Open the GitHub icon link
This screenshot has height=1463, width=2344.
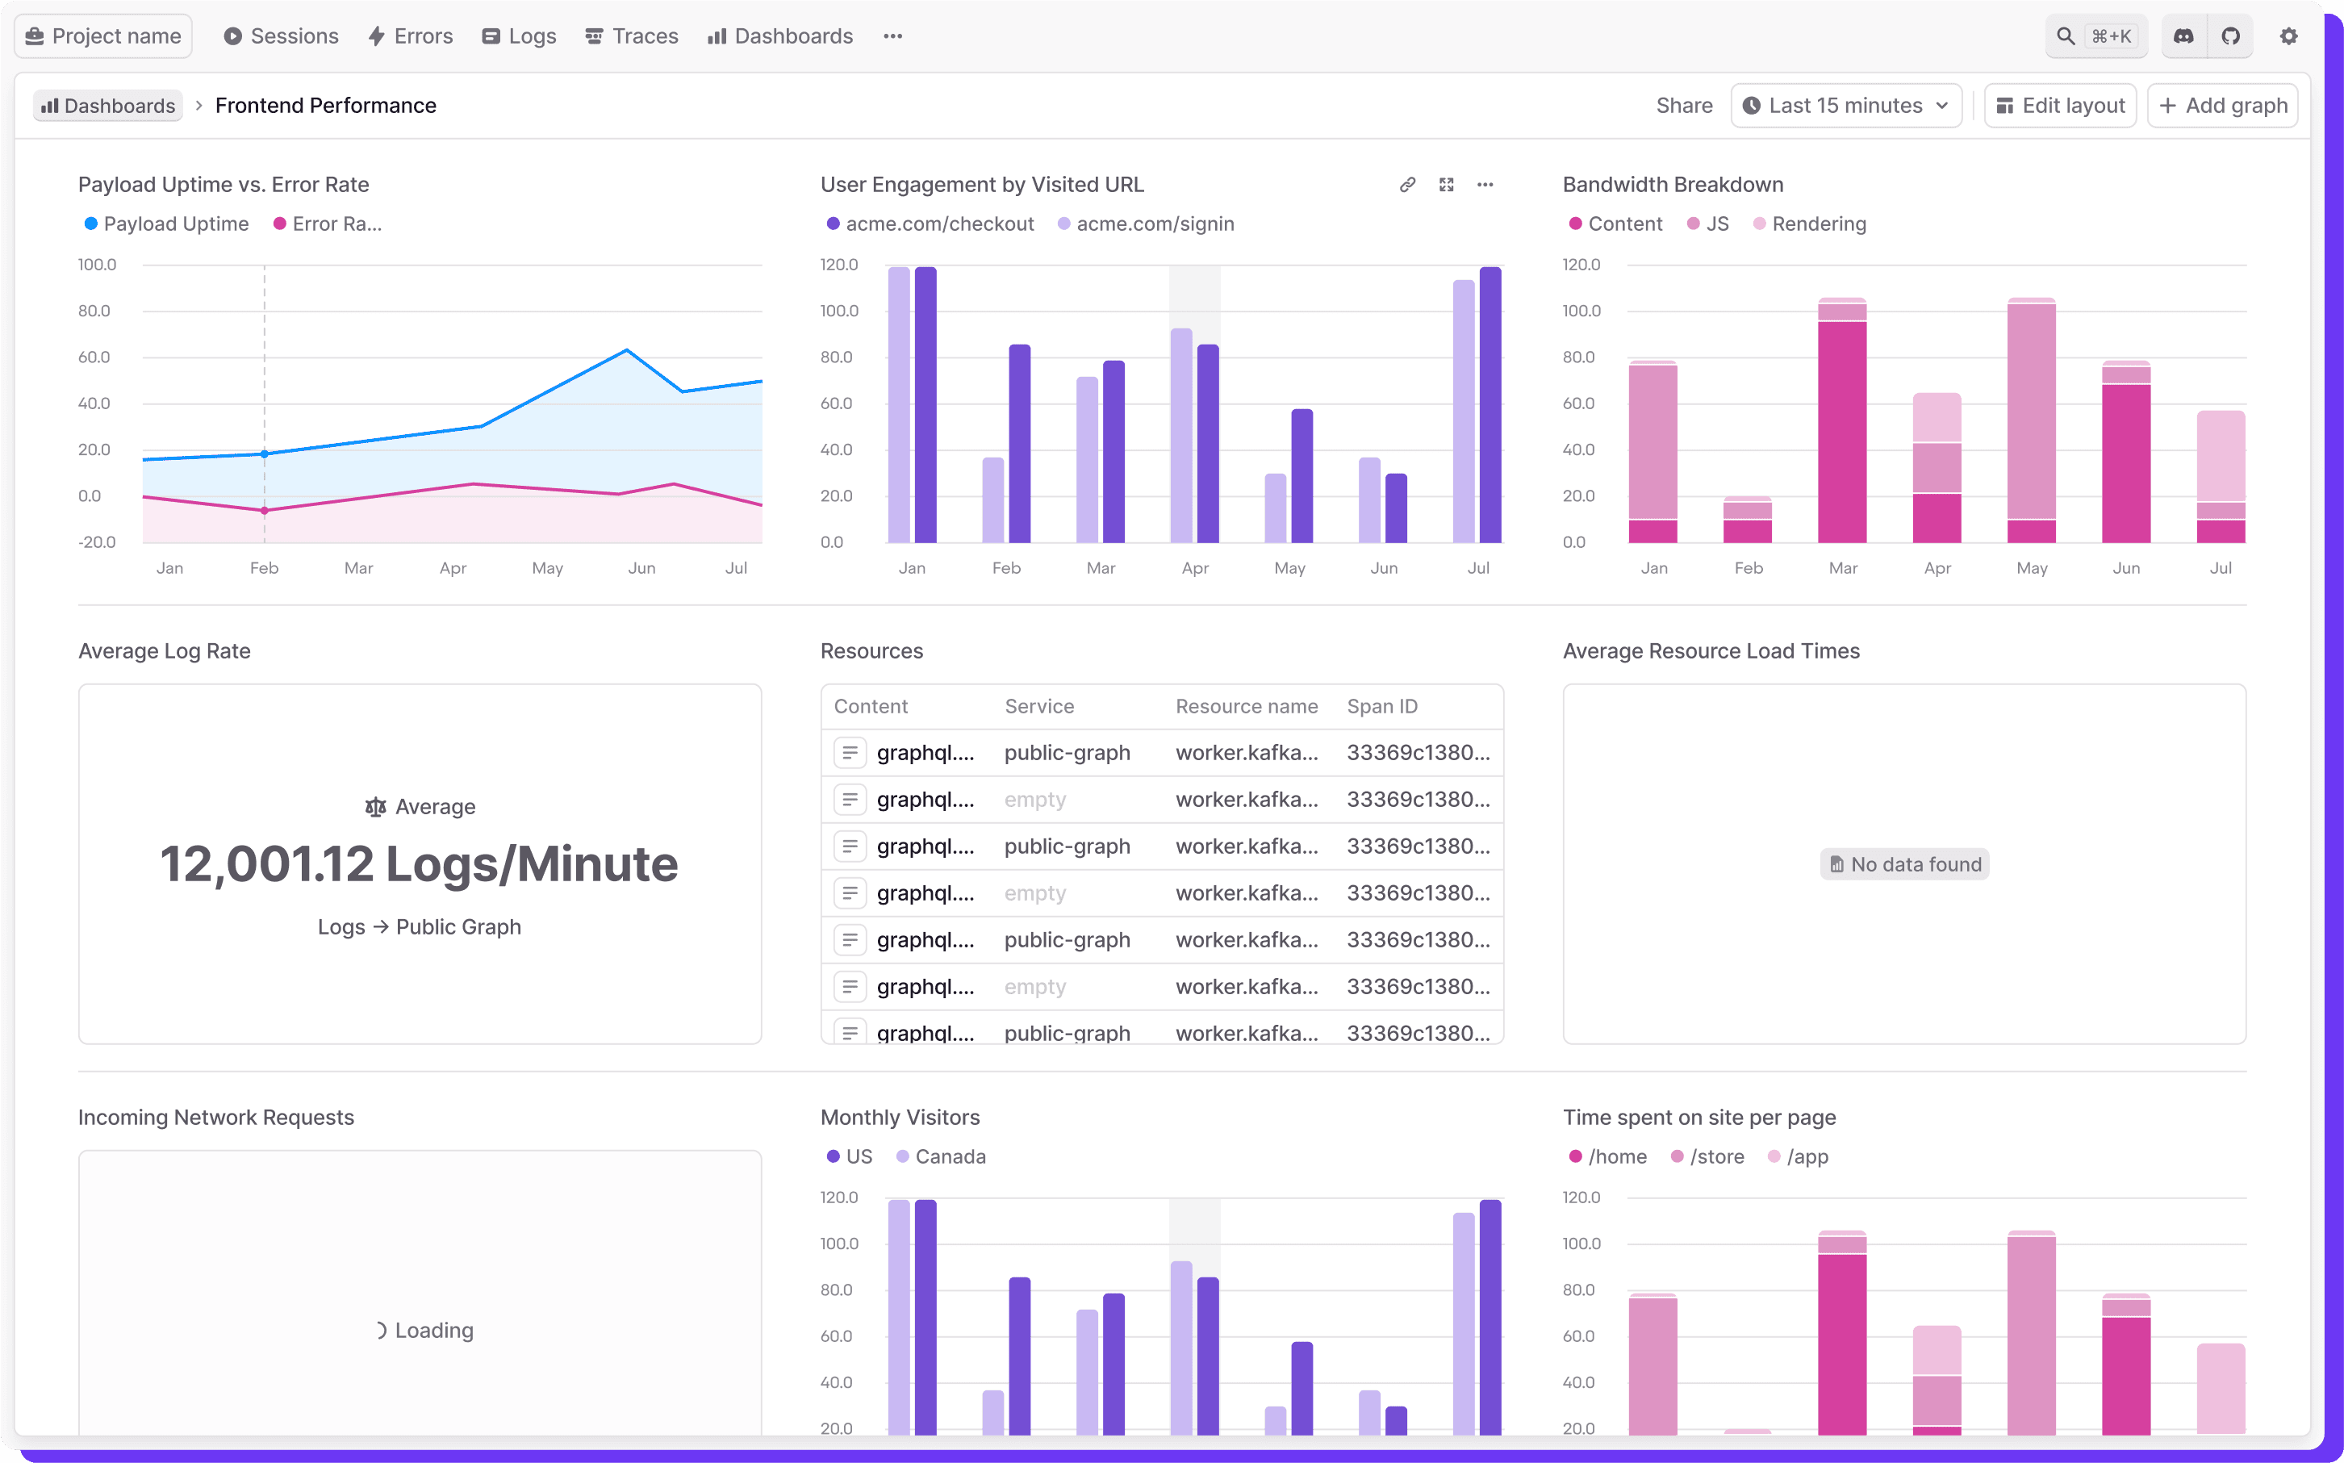[x=2230, y=36]
